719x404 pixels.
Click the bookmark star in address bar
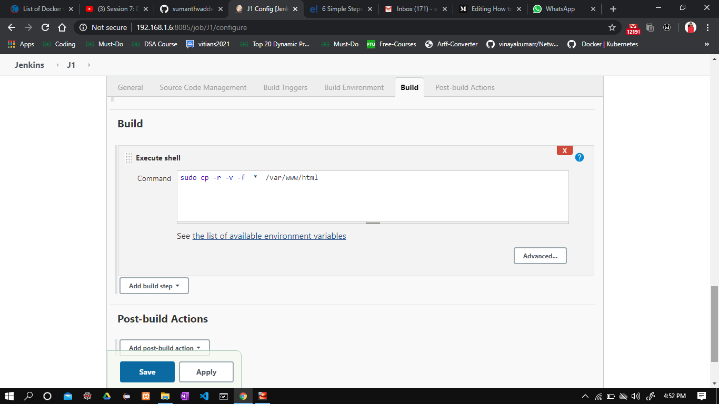(x=611, y=27)
